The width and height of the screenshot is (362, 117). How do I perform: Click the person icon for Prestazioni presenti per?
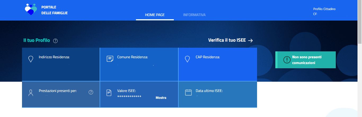tap(31, 93)
